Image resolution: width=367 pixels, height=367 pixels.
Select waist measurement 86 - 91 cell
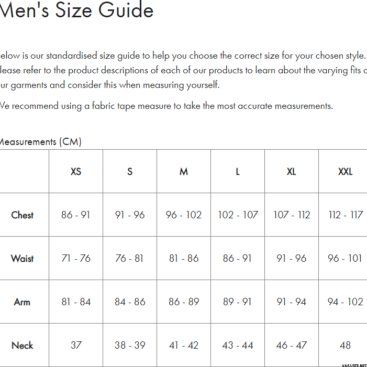(238, 259)
